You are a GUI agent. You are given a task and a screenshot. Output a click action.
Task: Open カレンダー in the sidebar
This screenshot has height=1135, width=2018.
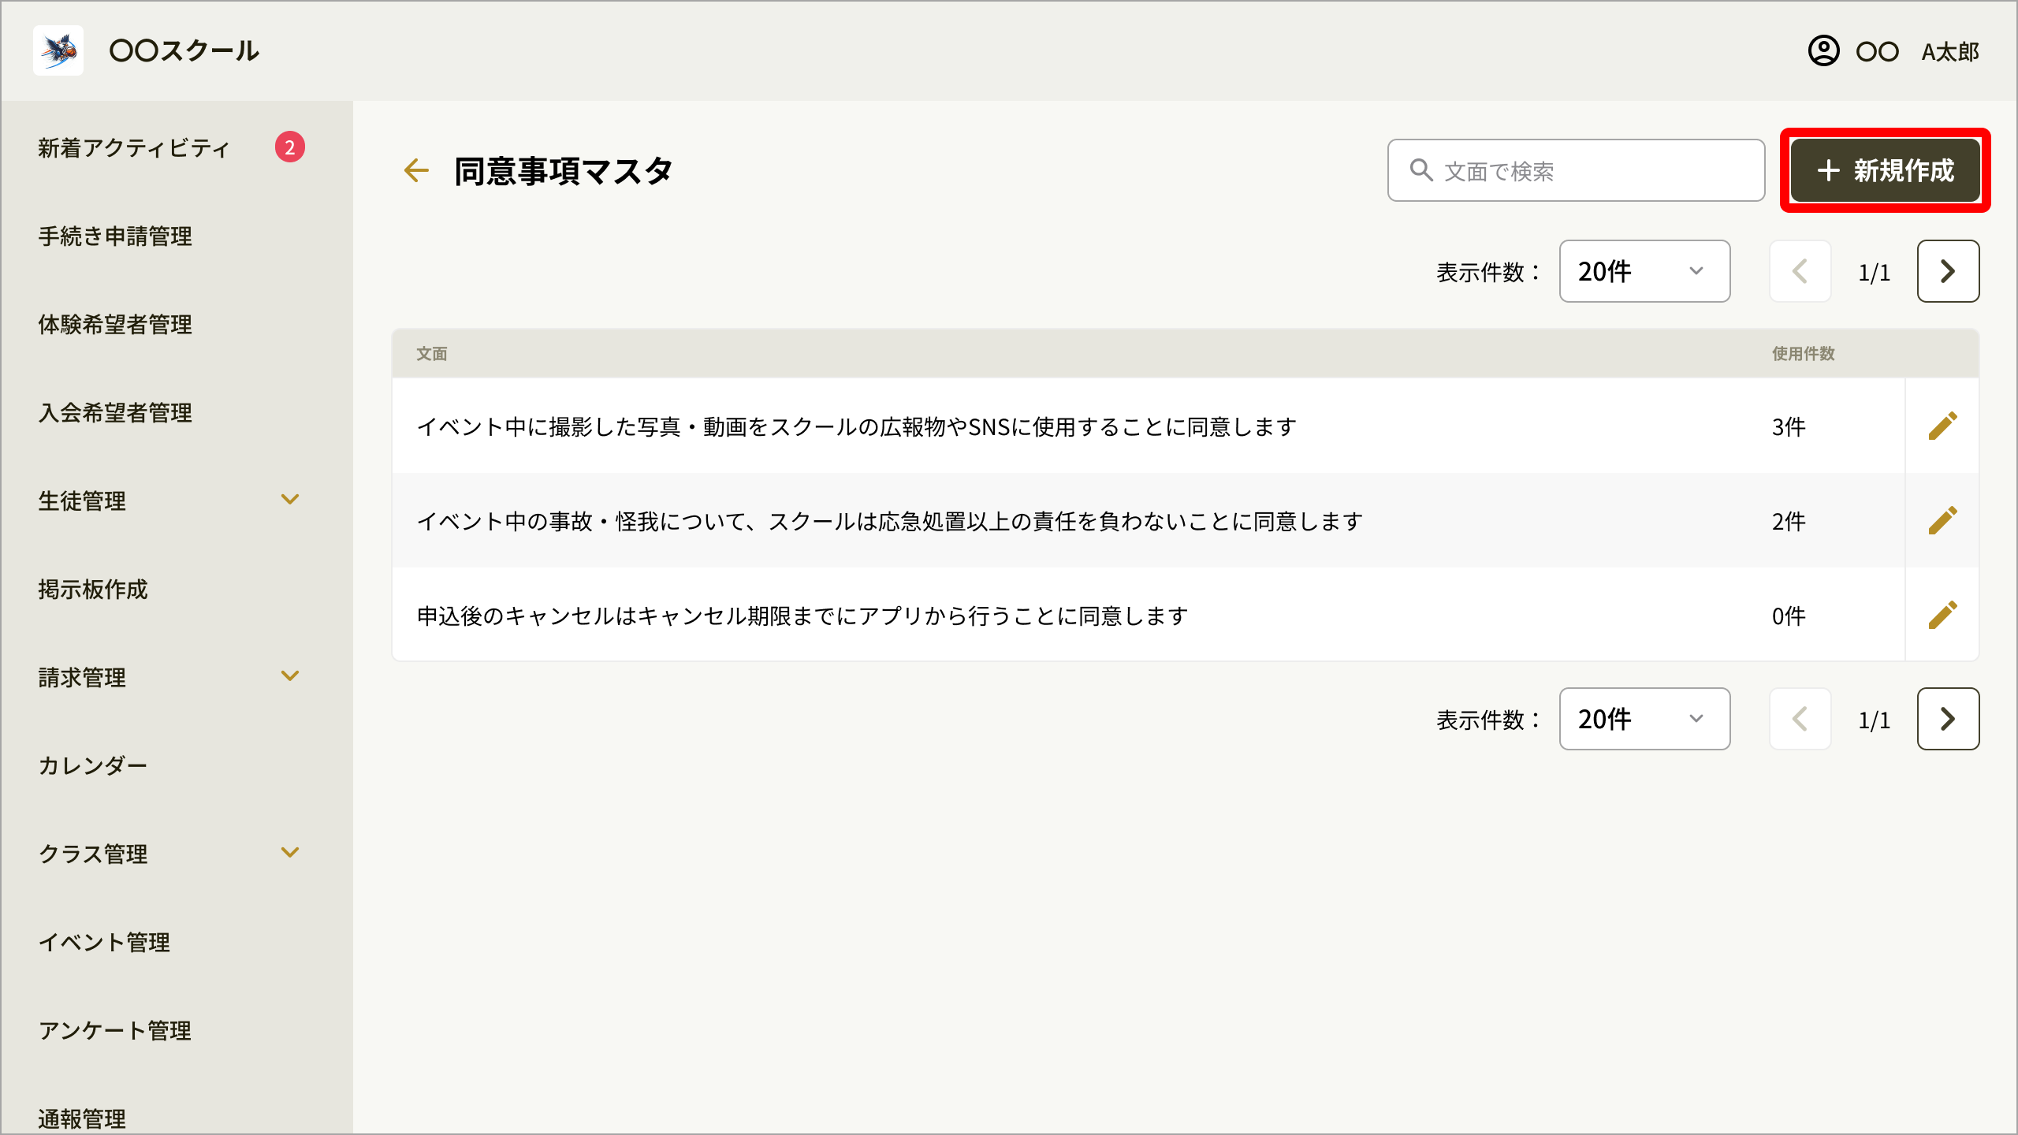pyautogui.click(x=93, y=766)
